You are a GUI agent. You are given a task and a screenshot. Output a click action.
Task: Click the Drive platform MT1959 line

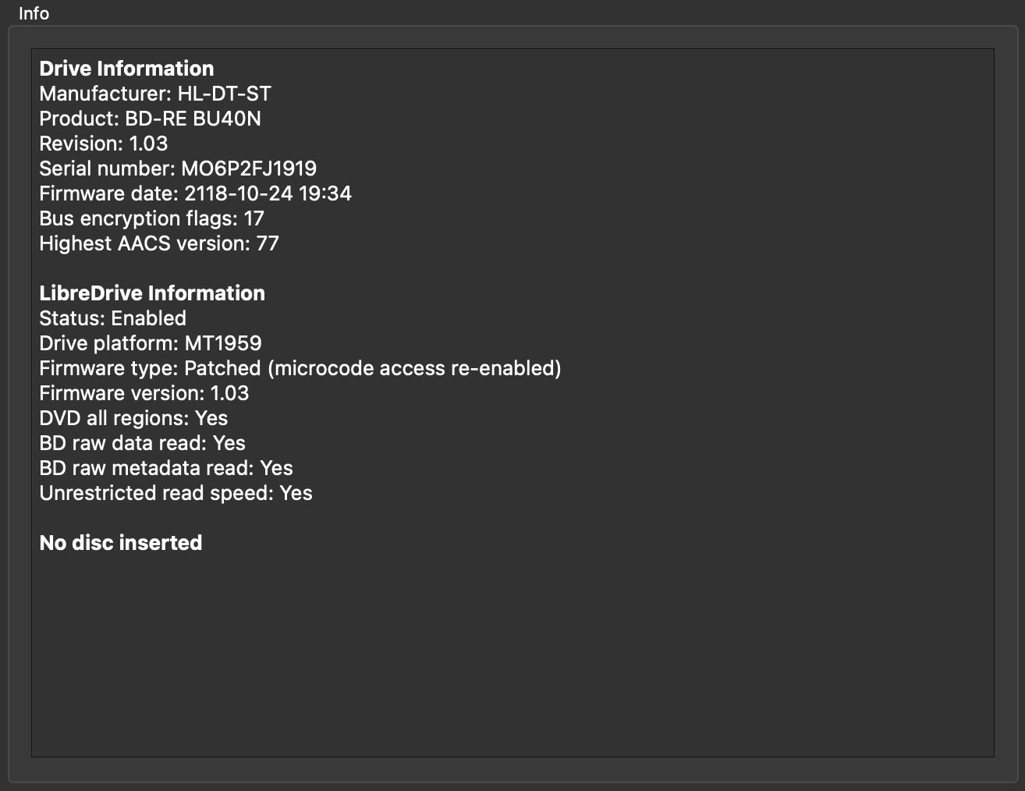point(151,343)
